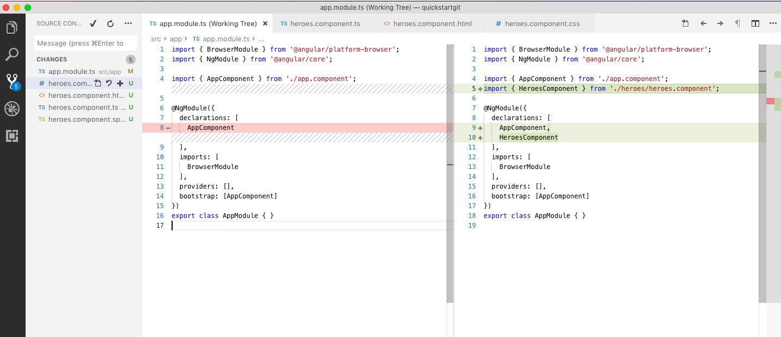Select heroes.component.sp... in changes list

coord(84,119)
